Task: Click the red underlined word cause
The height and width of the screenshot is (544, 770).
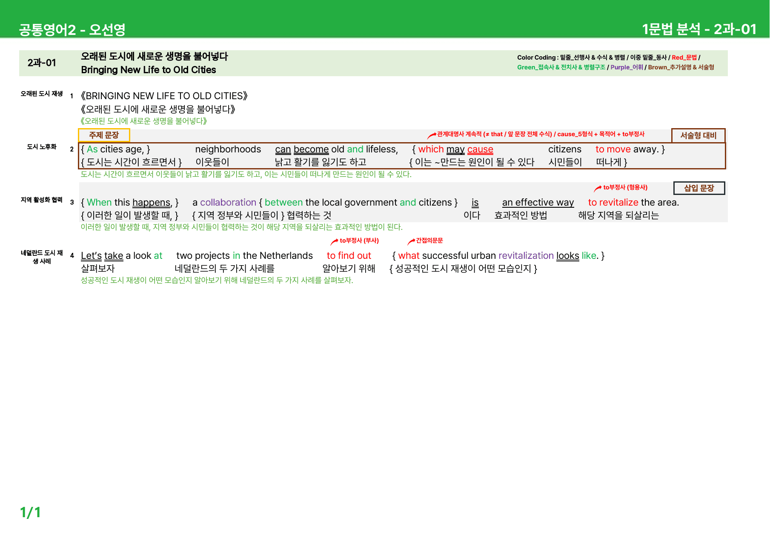Action: [x=480, y=149]
